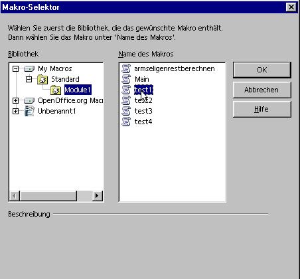Image resolution: width=300 pixels, height=279 pixels.
Task: Confirm selection with the OK button
Action: (262, 70)
